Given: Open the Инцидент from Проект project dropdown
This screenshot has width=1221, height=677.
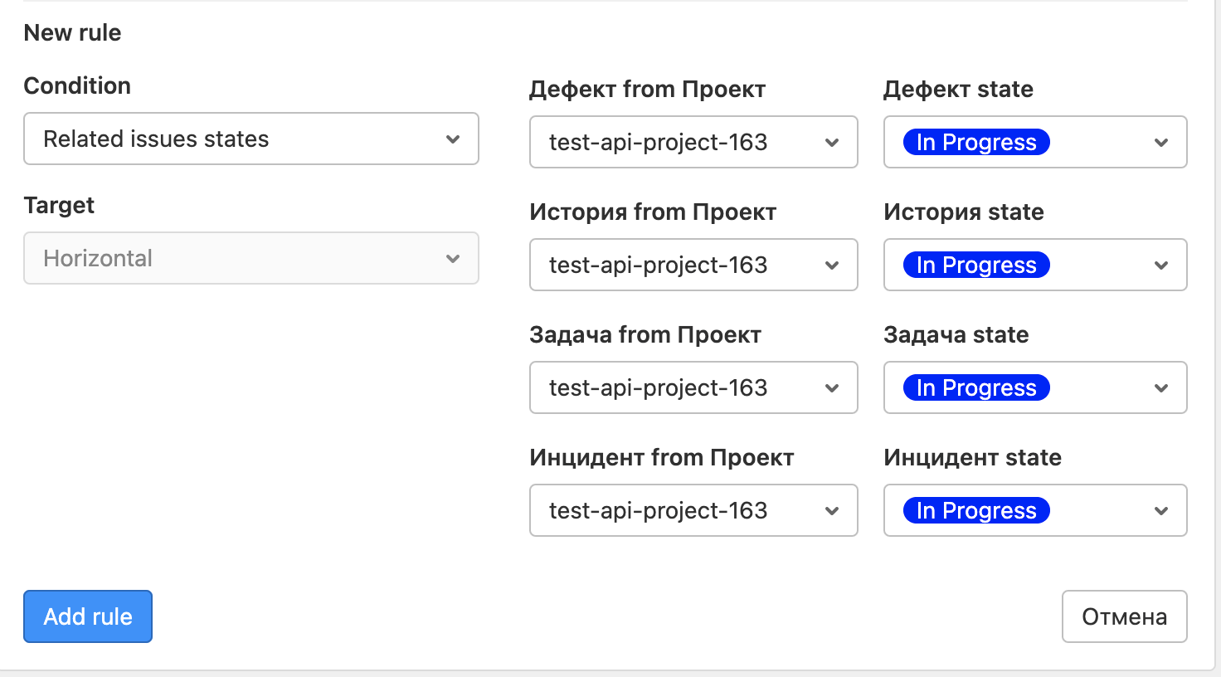Looking at the screenshot, I should click(x=693, y=510).
